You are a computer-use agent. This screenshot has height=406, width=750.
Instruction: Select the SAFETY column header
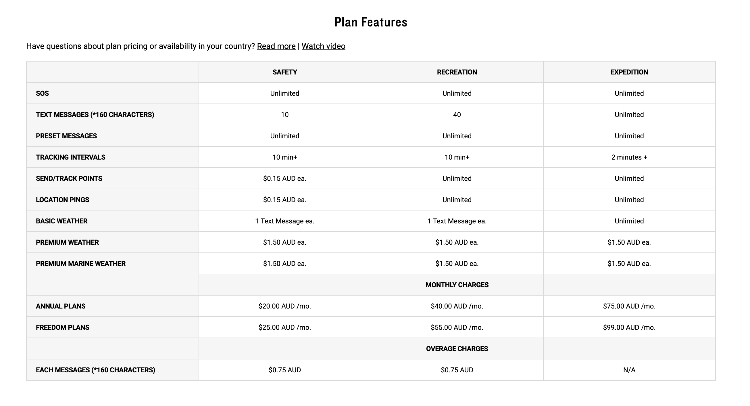coord(284,72)
